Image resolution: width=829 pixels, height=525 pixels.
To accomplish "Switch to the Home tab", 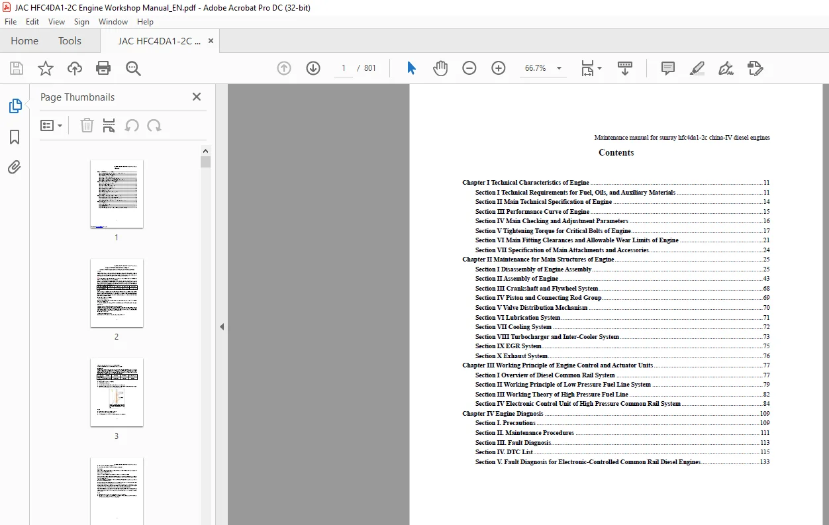I will point(24,40).
